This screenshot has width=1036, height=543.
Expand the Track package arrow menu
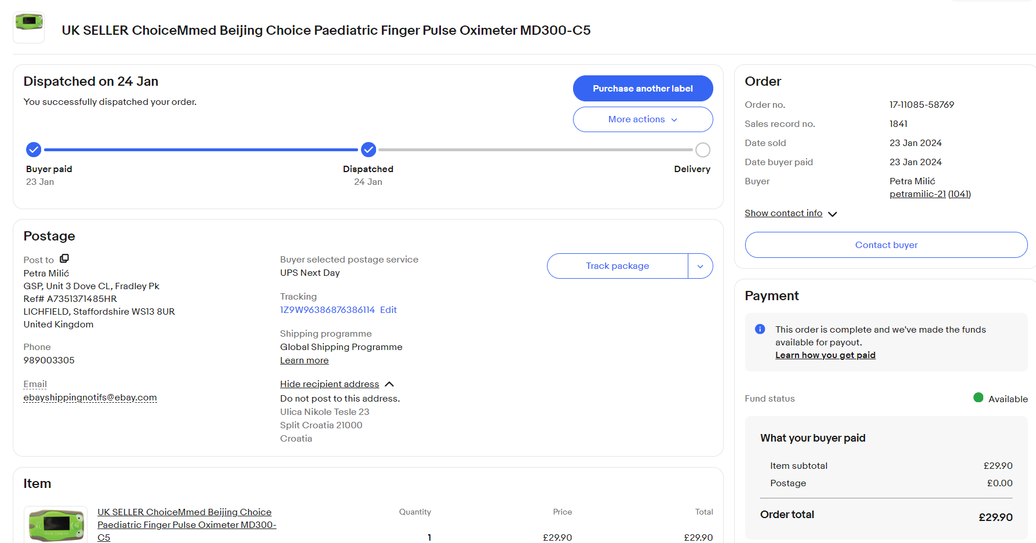pos(700,266)
